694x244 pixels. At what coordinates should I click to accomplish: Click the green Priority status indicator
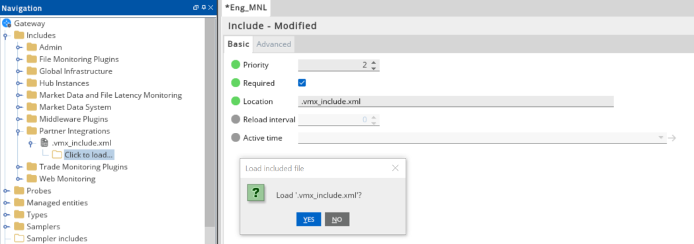(x=236, y=65)
